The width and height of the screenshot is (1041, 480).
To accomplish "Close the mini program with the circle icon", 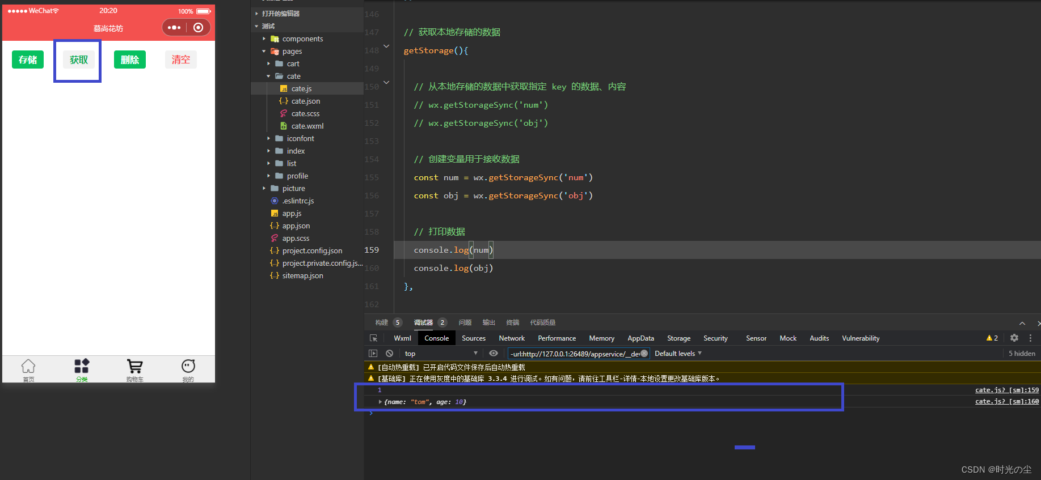I will (198, 27).
